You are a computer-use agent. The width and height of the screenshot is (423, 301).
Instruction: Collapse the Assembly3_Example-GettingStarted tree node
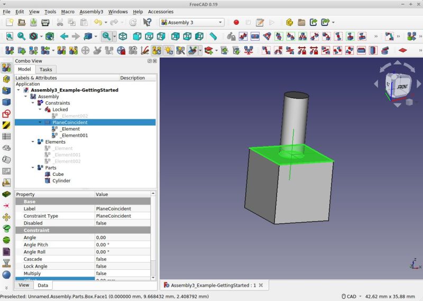click(x=19, y=90)
